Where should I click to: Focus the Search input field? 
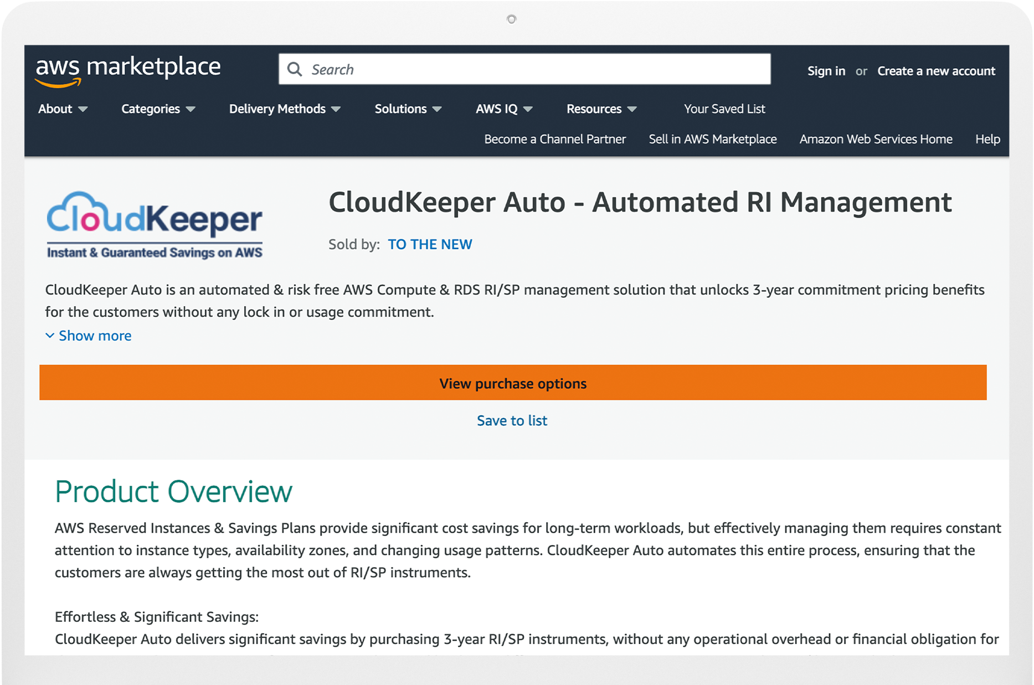click(524, 69)
